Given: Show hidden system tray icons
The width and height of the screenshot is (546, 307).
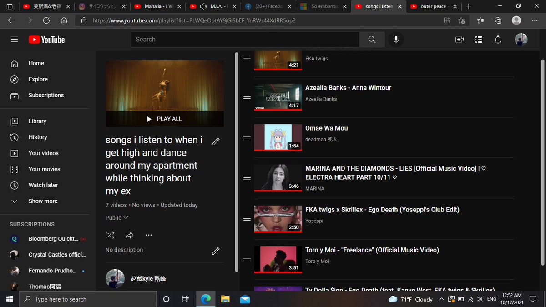Looking at the screenshot, I should click(x=441, y=299).
